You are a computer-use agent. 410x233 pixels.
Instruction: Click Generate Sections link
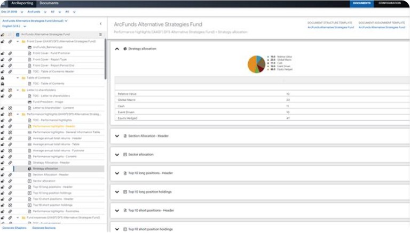[x=44, y=228]
